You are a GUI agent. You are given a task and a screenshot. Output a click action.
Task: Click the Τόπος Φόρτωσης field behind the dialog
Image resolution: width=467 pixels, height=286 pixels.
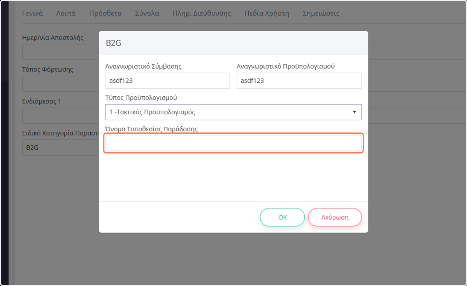pos(61,84)
